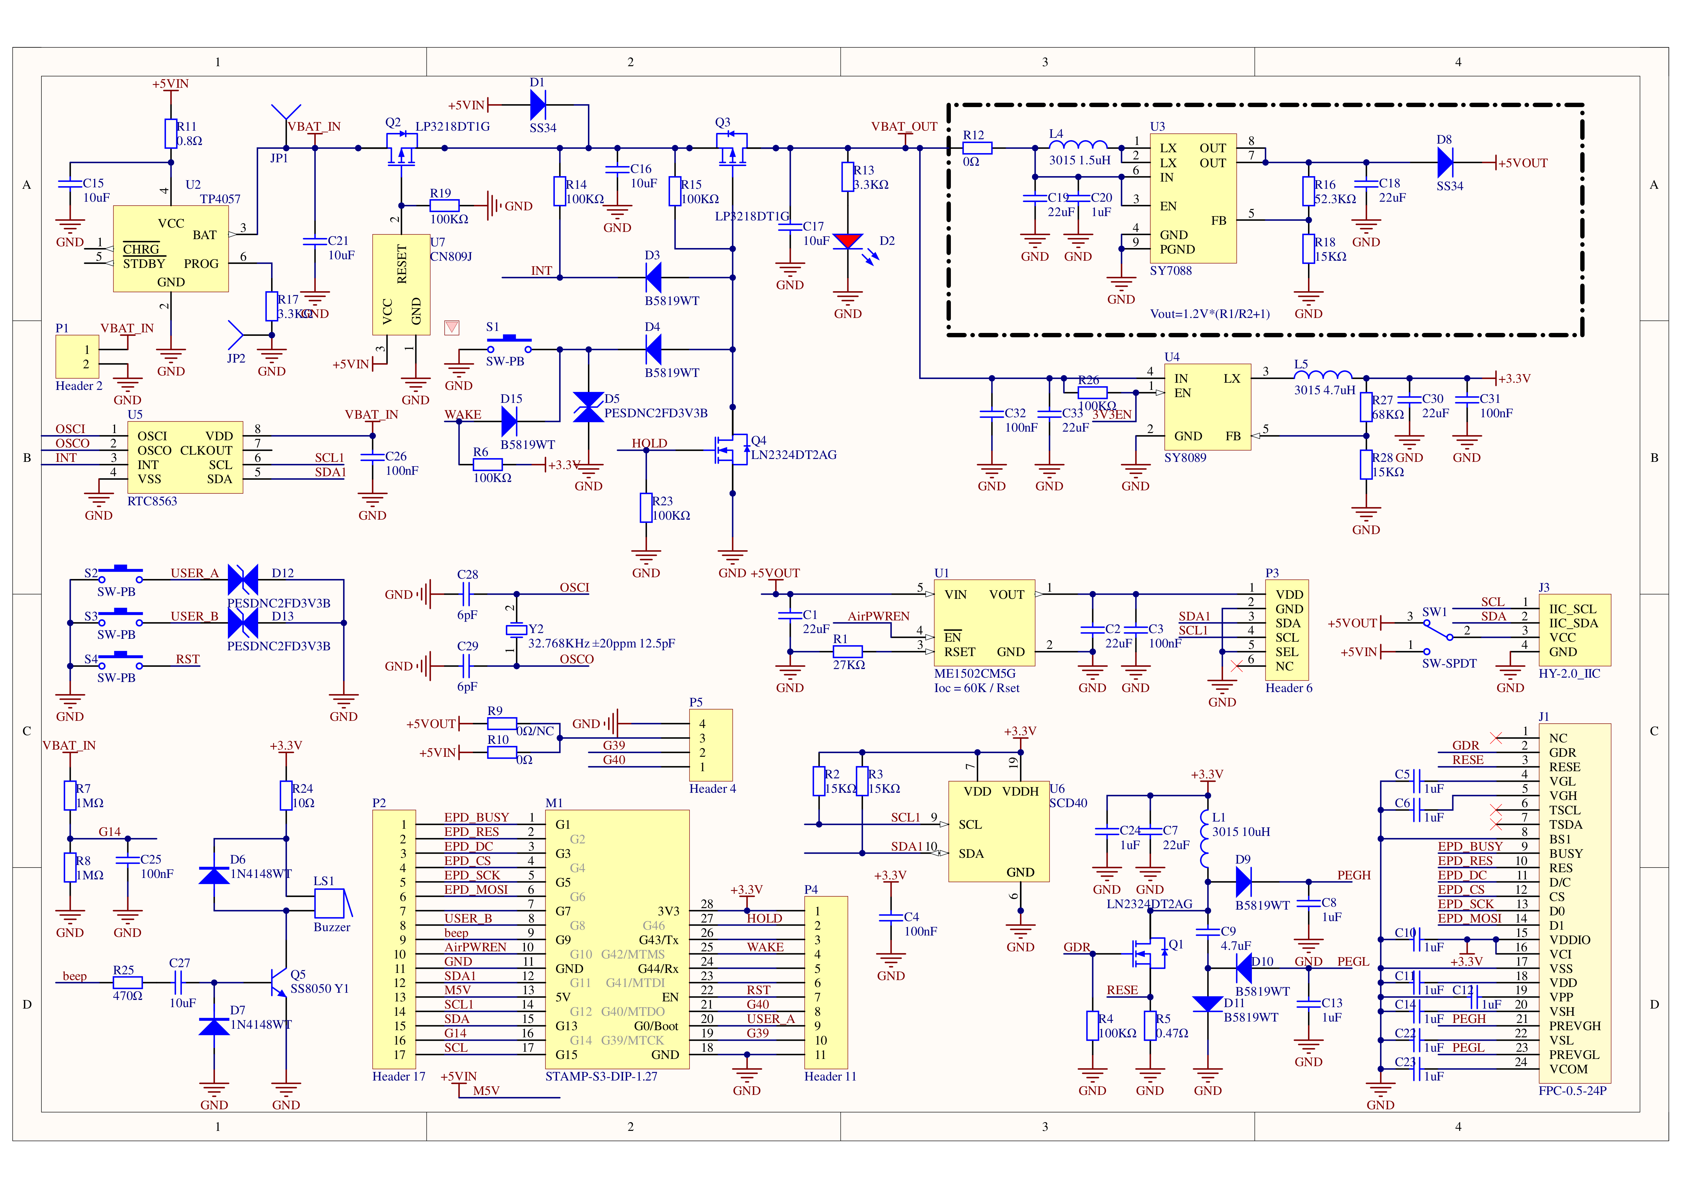This screenshot has height=1189, width=1683.
Task: Click the JP1 jumper label
Action: (279, 158)
